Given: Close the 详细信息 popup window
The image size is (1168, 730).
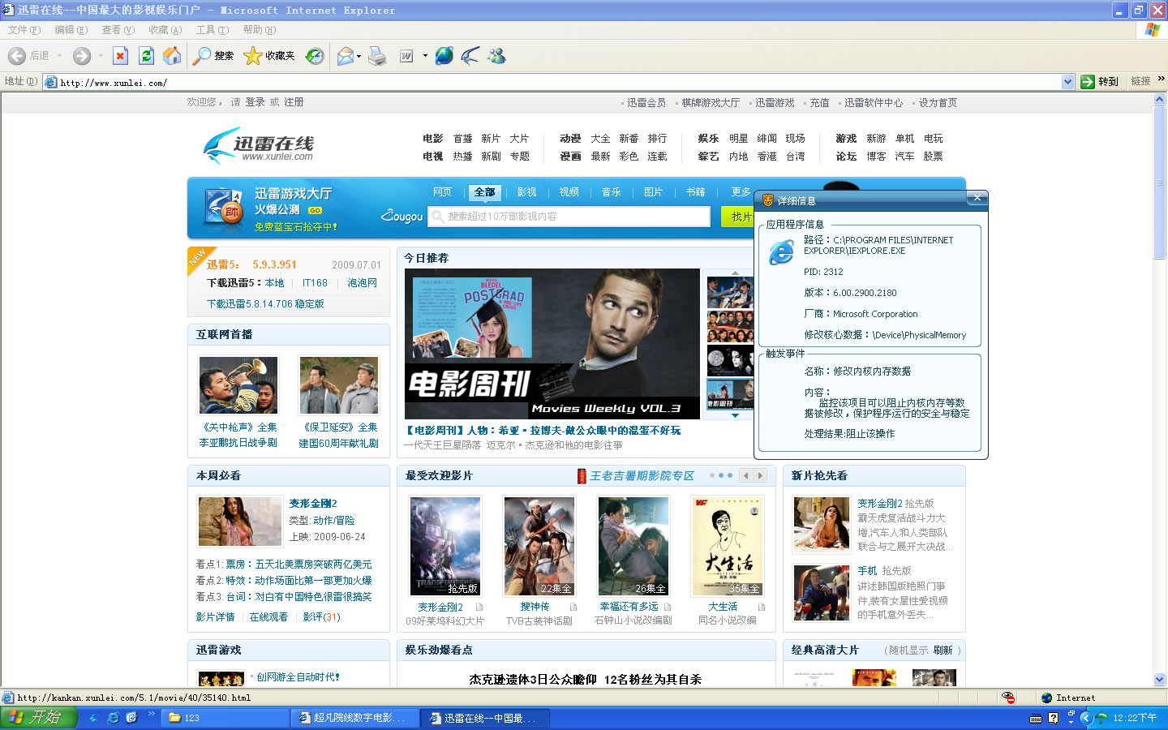Looking at the screenshot, I should [x=977, y=198].
